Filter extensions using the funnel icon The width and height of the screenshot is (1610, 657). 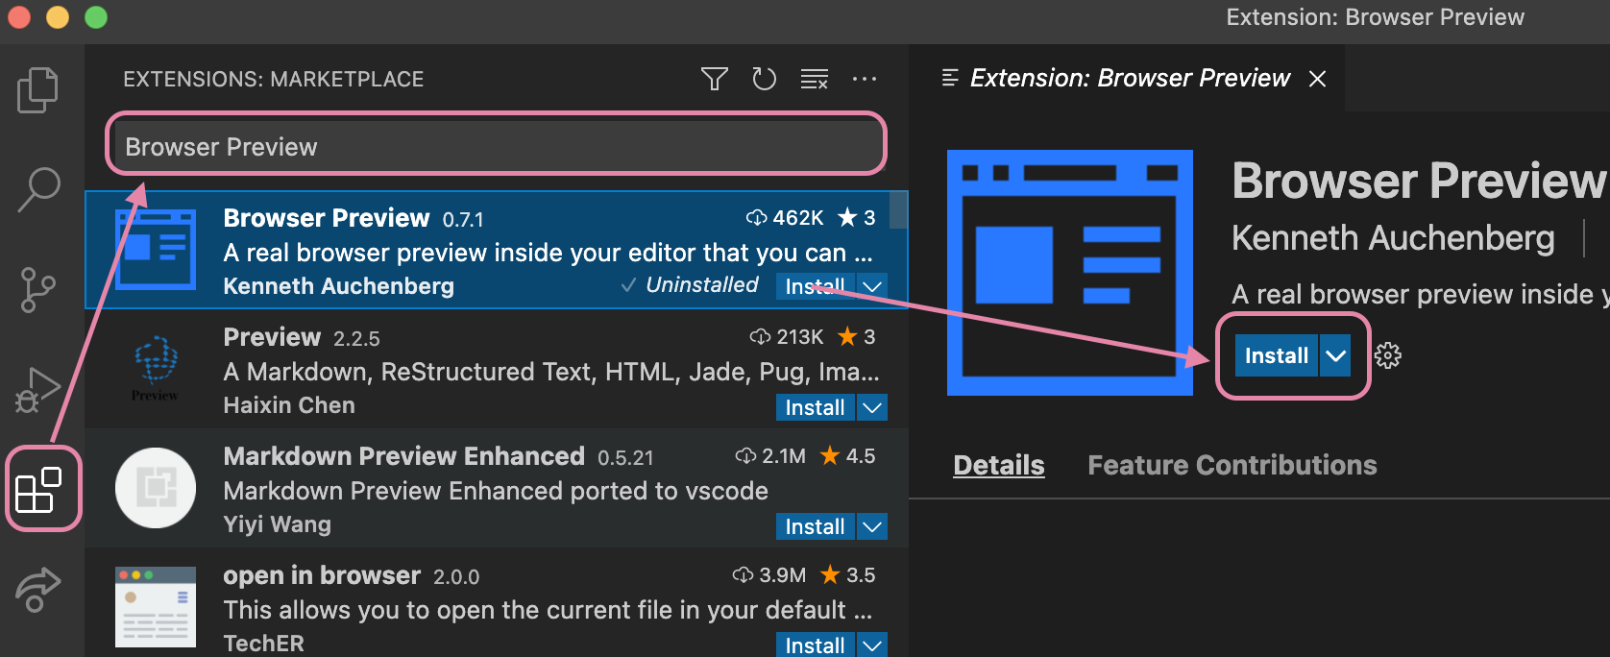click(x=714, y=79)
